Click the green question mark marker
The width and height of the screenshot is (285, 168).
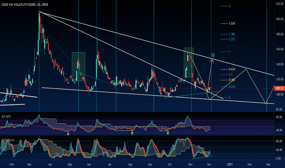coord(213,55)
